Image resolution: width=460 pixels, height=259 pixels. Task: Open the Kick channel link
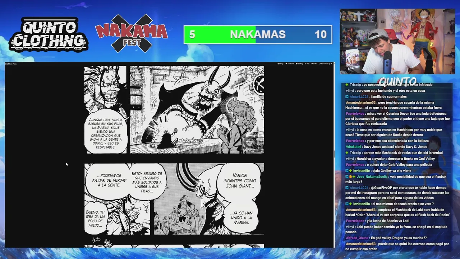[307, 64]
